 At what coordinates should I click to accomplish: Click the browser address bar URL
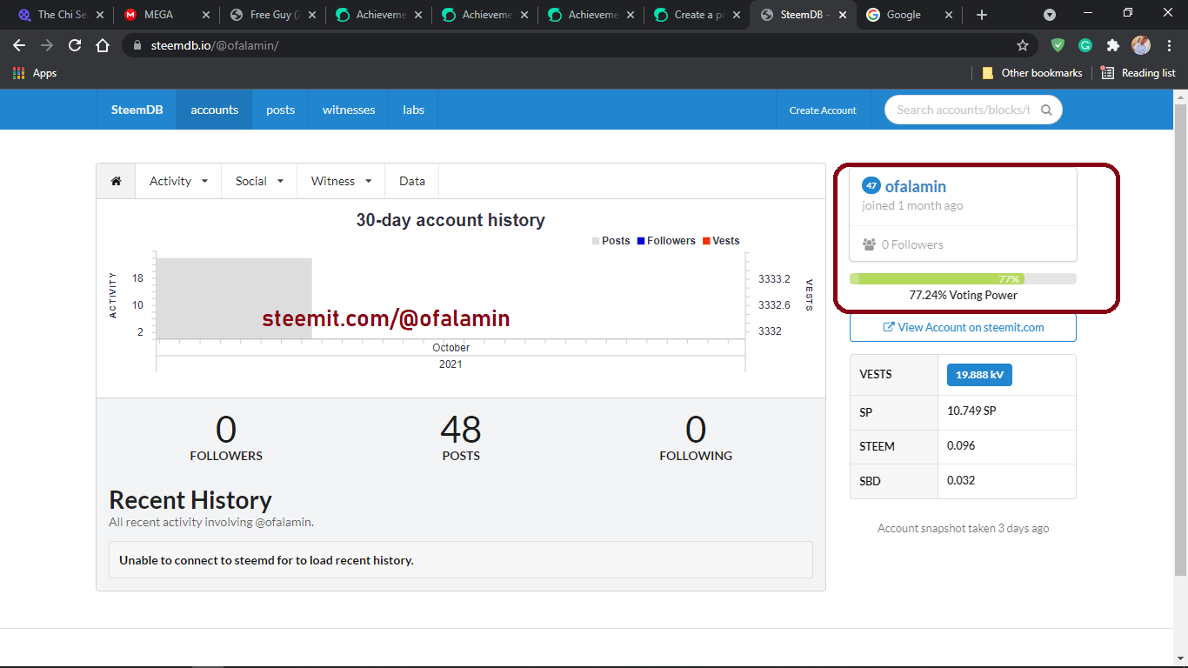215,45
